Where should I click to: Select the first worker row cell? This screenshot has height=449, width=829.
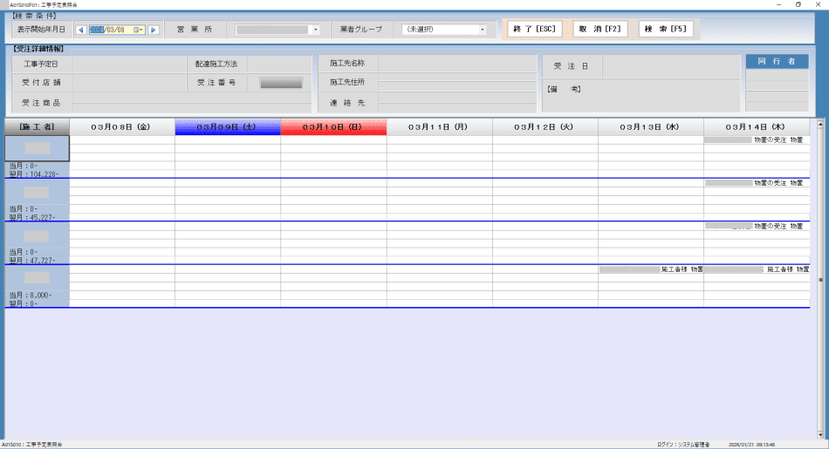(x=37, y=148)
